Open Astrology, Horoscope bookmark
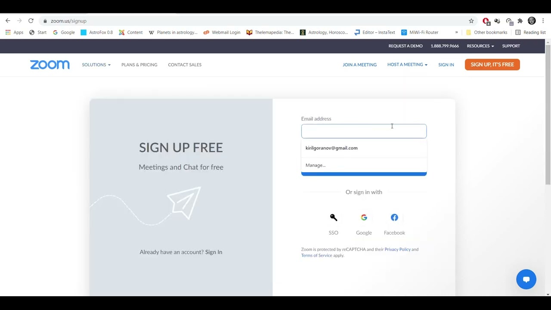The height and width of the screenshot is (310, 551). pyautogui.click(x=324, y=32)
